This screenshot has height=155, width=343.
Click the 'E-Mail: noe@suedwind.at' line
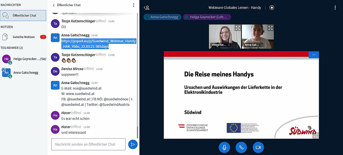click(81, 88)
